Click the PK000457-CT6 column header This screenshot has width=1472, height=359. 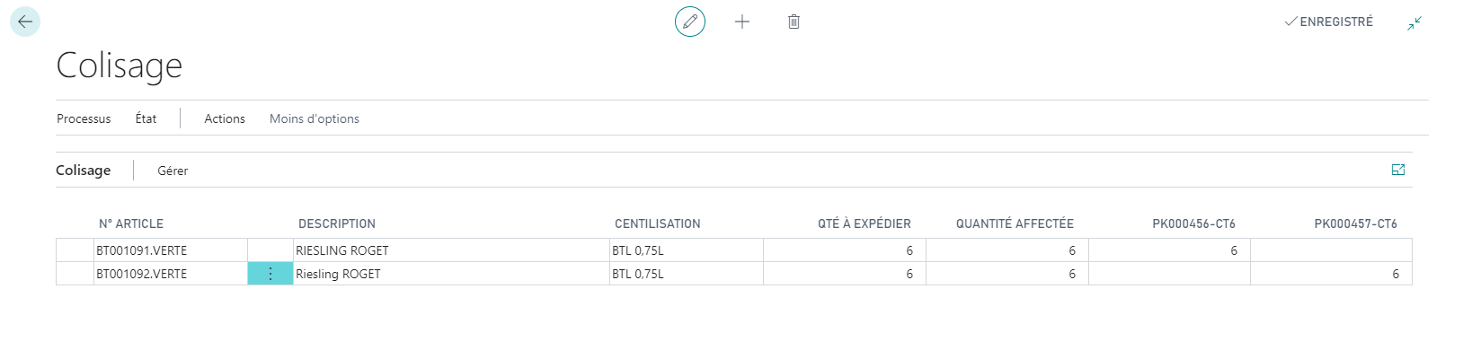1355,223
